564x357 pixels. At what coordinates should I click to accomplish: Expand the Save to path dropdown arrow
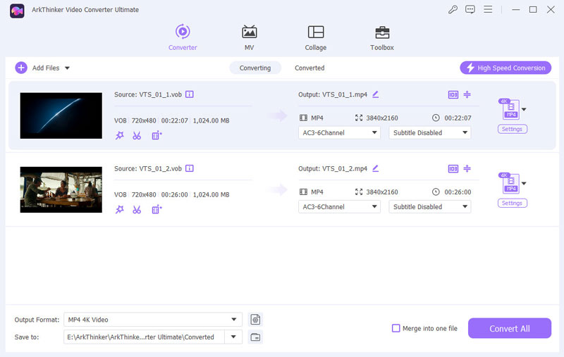tap(233, 337)
